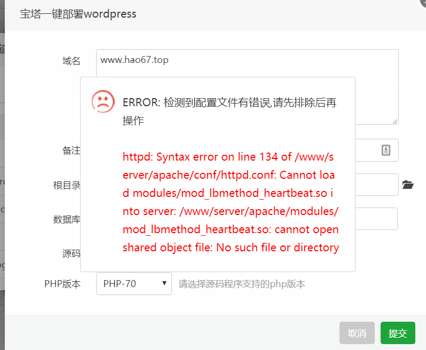Click the contact card icon in 备注 field
This screenshot has width=426, height=350.
(x=386, y=150)
